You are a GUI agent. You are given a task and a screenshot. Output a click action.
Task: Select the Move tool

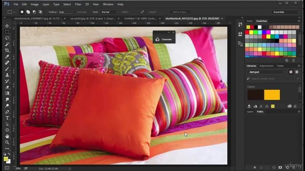[x=7, y=26]
